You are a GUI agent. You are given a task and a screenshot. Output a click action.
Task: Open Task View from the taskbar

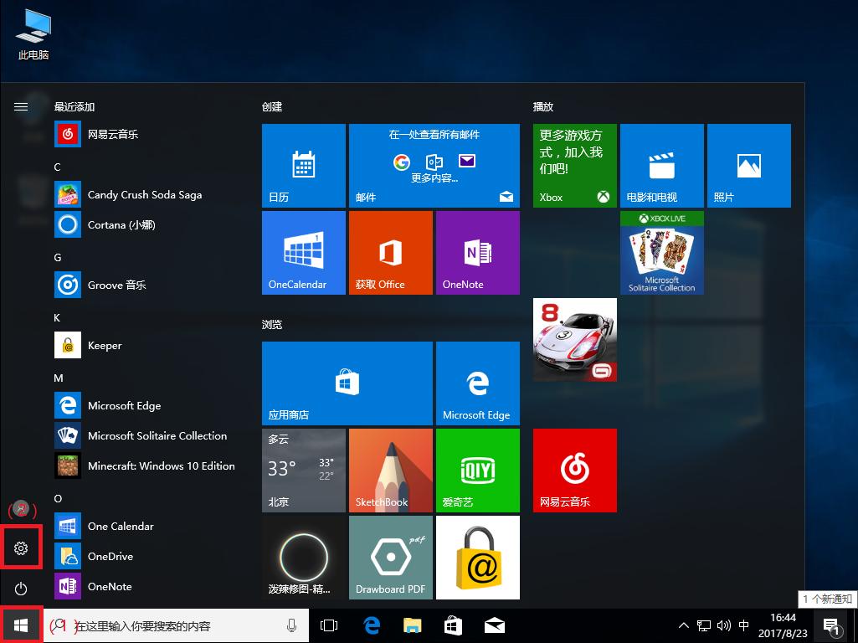tap(329, 625)
